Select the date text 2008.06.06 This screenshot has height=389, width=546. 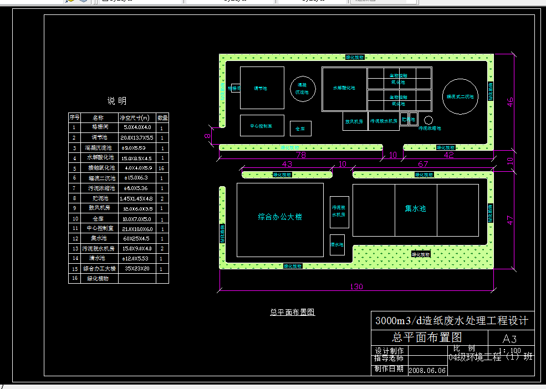pyautogui.click(x=428, y=369)
